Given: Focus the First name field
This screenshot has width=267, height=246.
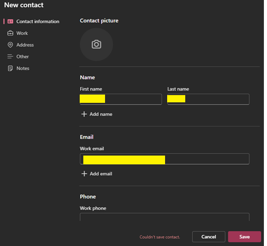Looking at the screenshot, I should click(x=121, y=99).
